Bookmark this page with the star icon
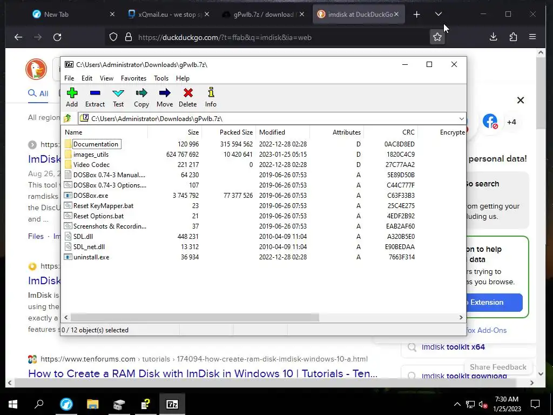This screenshot has width=553, height=415. tap(437, 37)
